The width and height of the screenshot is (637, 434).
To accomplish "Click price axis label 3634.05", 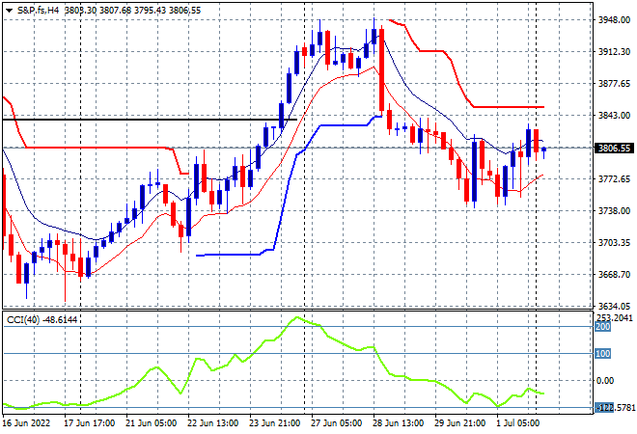I will 614,306.
